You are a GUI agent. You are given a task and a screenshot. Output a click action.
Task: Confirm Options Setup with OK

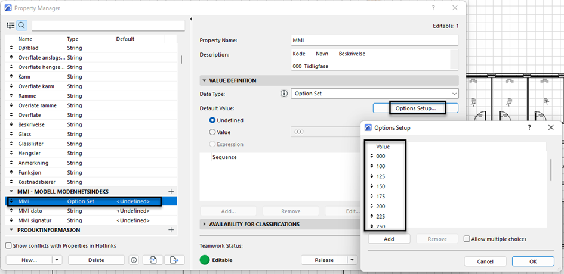coord(533,261)
